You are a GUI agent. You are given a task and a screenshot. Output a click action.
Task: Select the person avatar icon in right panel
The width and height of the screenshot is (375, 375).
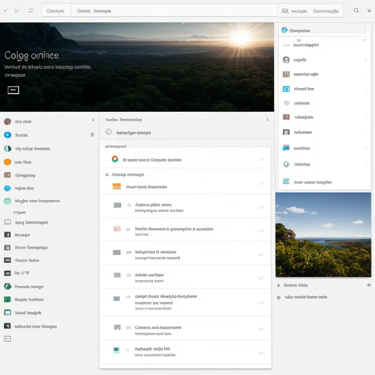pos(286,60)
